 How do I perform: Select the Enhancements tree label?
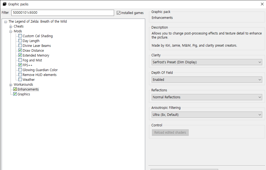28,89
